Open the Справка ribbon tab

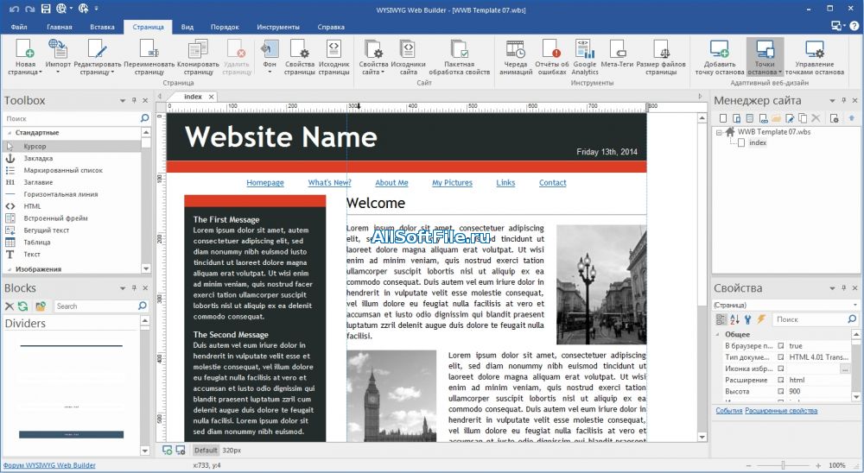(331, 27)
